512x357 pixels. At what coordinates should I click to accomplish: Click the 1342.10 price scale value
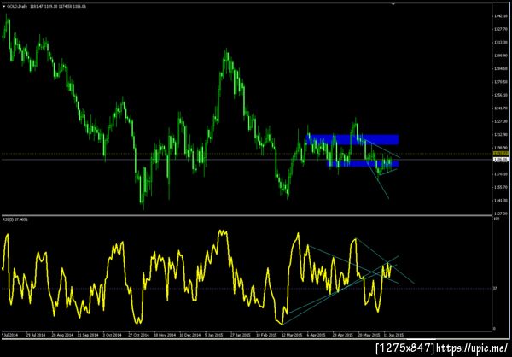(501, 16)
